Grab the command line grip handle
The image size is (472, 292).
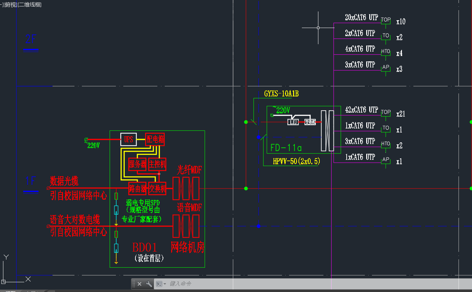click(x=133, y=284)
